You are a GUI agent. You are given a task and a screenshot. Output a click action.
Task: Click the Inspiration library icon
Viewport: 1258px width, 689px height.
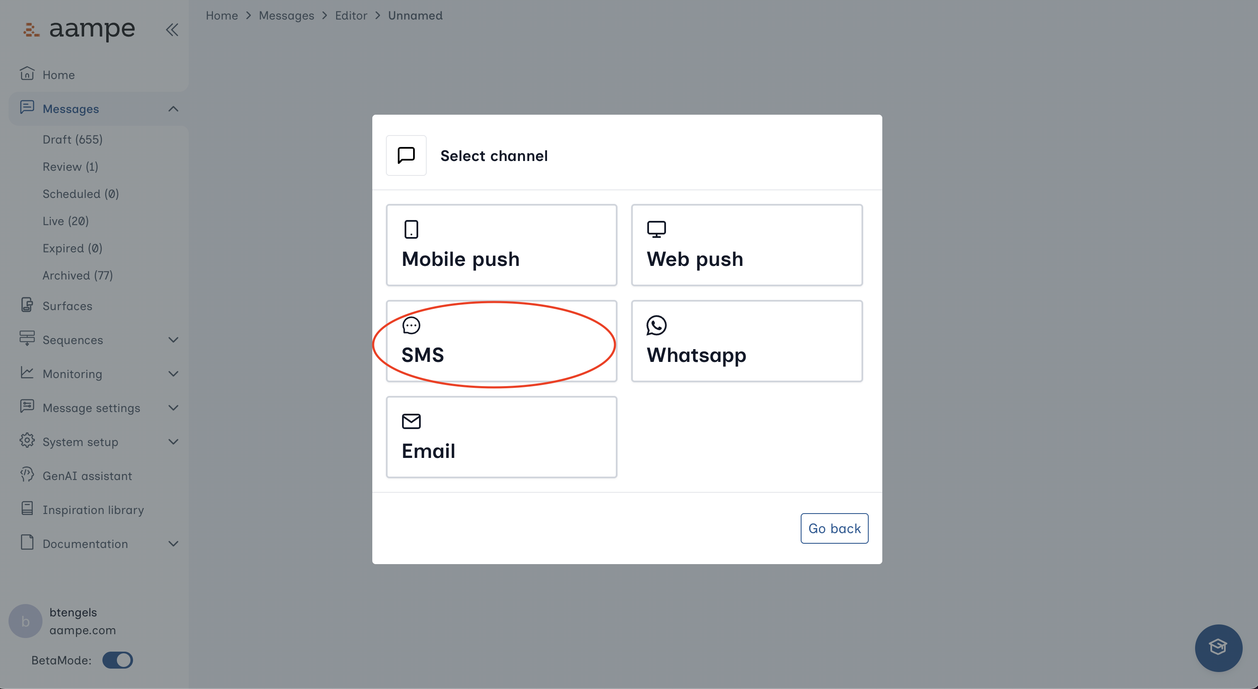[27, 509]
